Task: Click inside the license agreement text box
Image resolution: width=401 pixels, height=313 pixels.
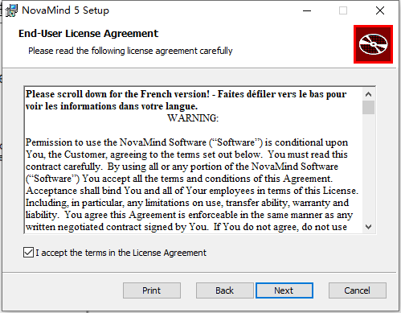Action: pyautogui.click(x=193, y=160)
